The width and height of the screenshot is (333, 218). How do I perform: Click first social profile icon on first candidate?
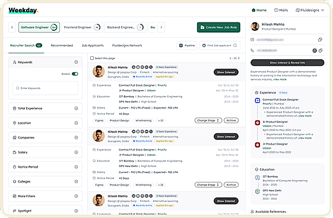134,67
